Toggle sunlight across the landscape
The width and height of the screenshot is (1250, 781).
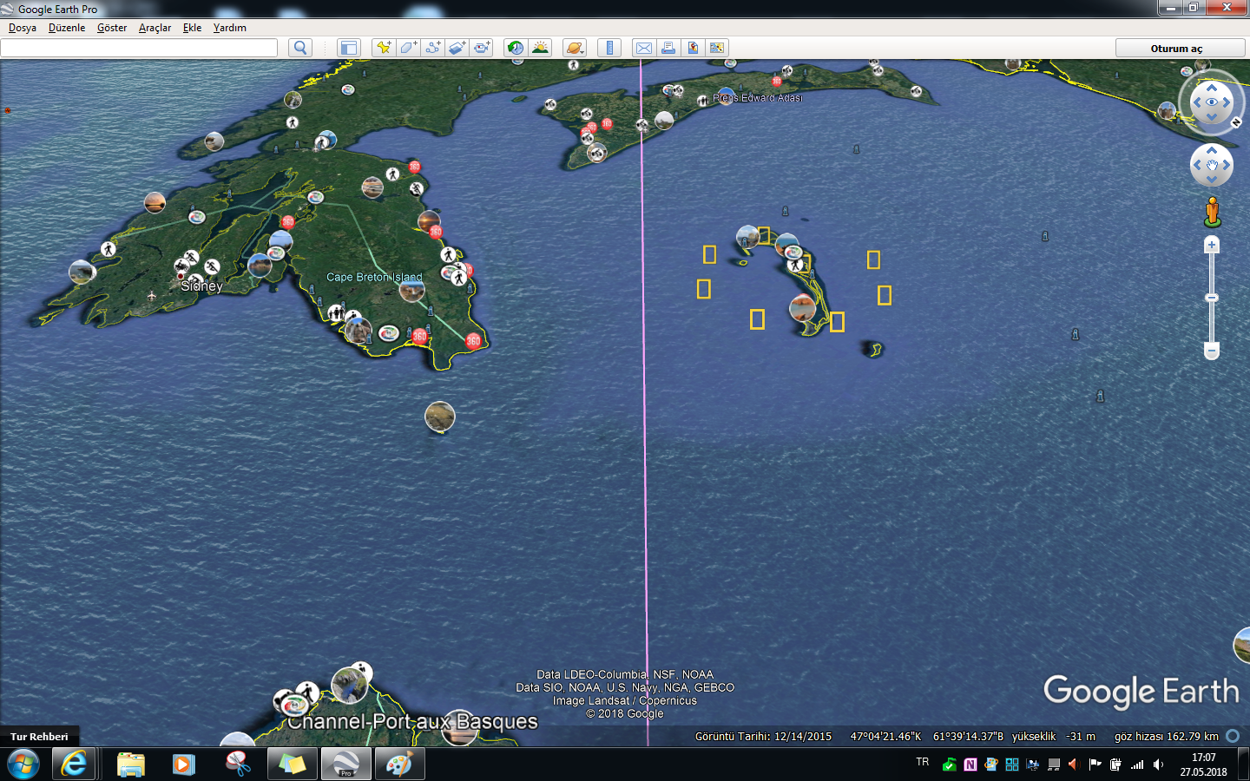540,48
